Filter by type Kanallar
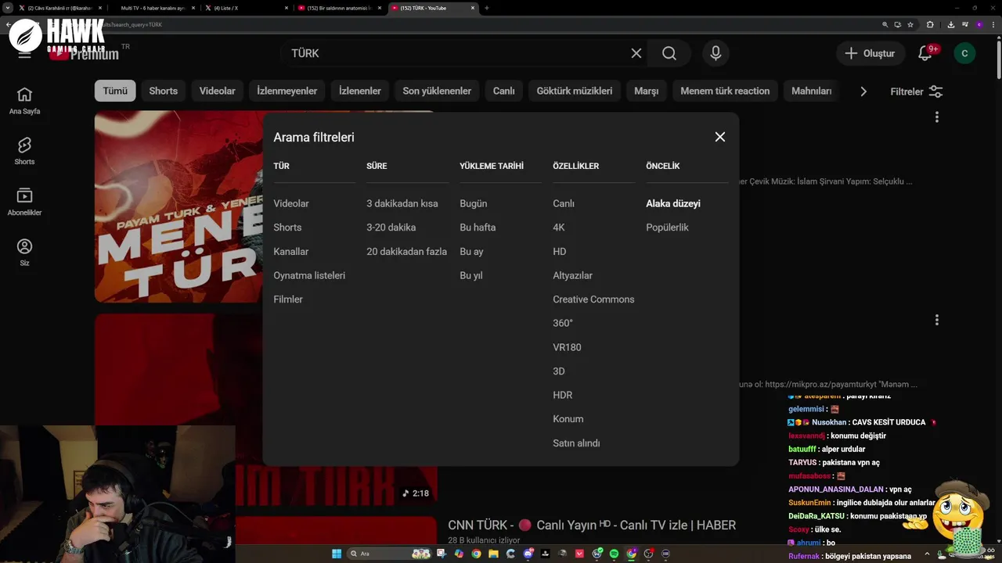Viewport: 1002px width, 563px height. (291, 252)
